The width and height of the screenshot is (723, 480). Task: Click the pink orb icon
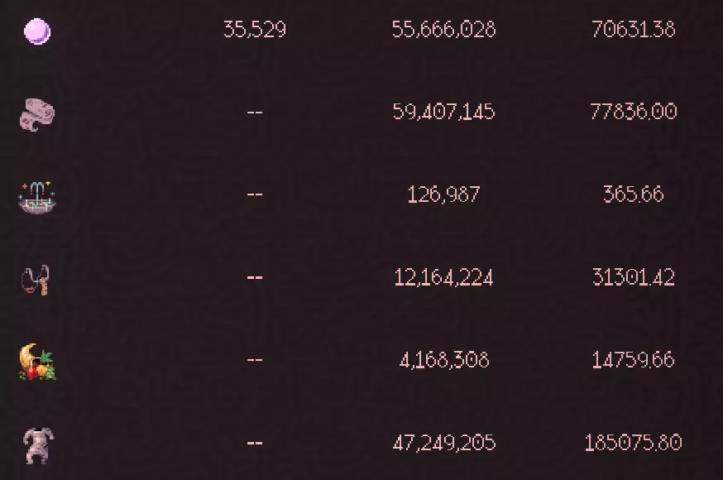point(37,31)
